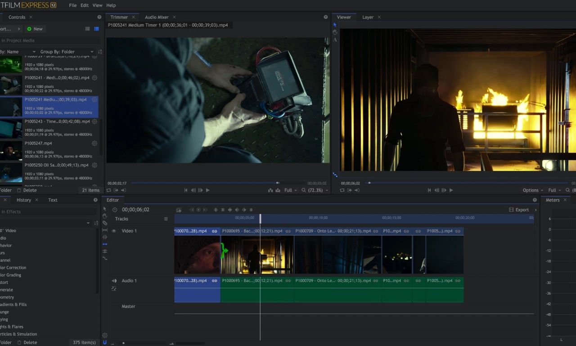This screenshot has height=346, width=576.
Task: Open the View menu
Action: pos(98,5)
